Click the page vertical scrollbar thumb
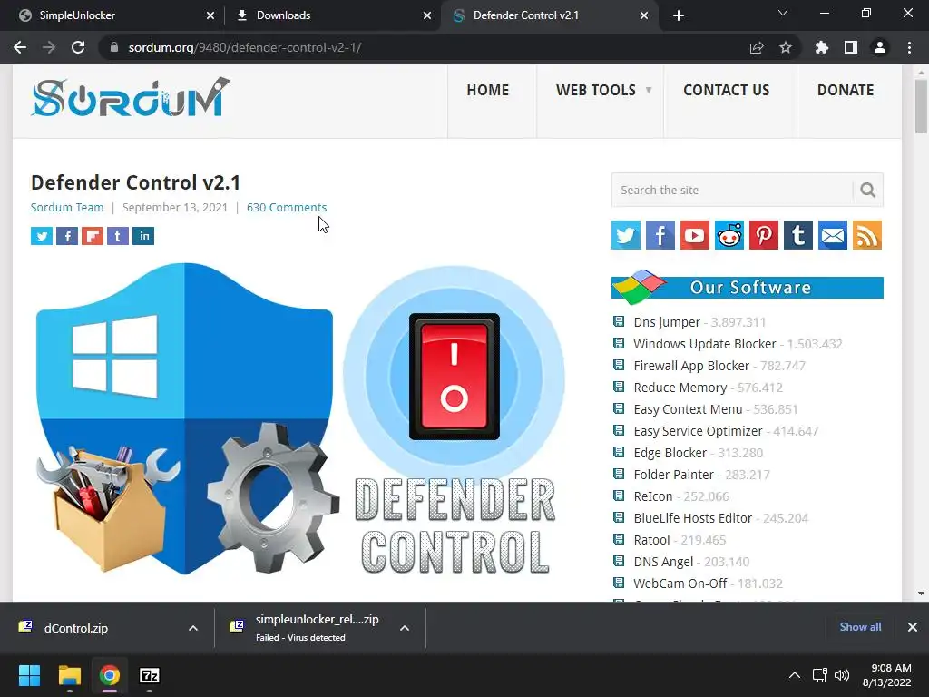The image size is (929, 697). click(x=921, y=107)
